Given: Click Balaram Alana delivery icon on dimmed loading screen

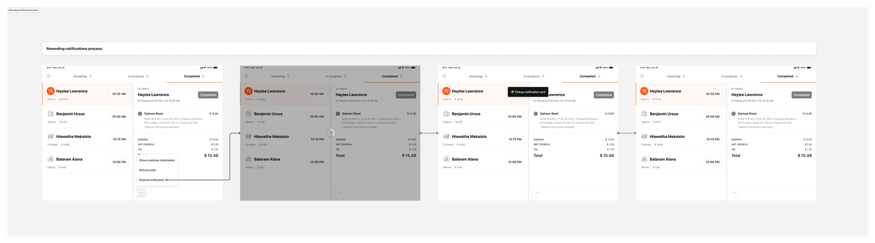Looking at the screenshot, I should 249,159.
